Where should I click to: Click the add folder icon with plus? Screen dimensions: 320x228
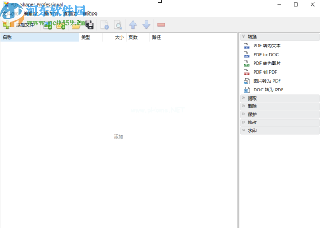click(61, 25)
